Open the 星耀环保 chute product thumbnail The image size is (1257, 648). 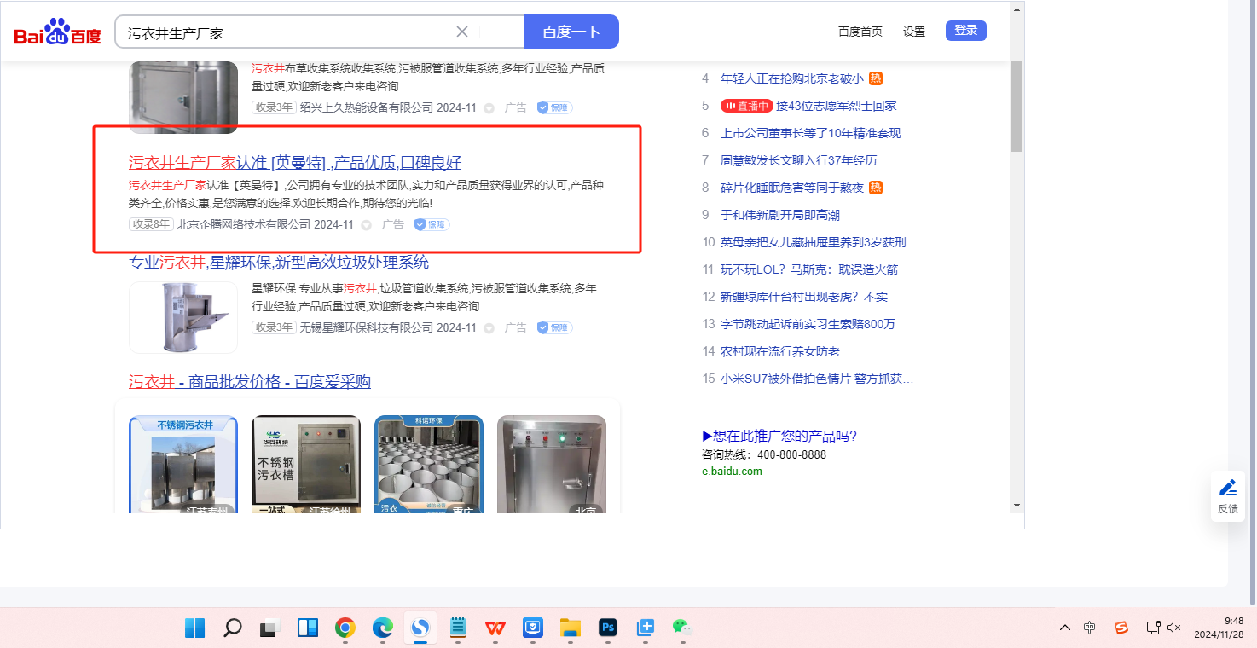point(183,317)
